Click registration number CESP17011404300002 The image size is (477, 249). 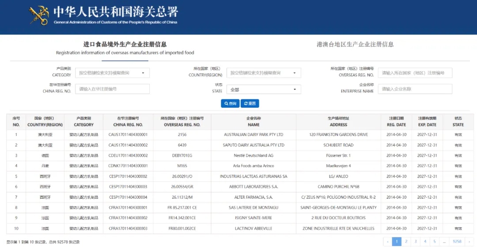(x=128, y=176)
